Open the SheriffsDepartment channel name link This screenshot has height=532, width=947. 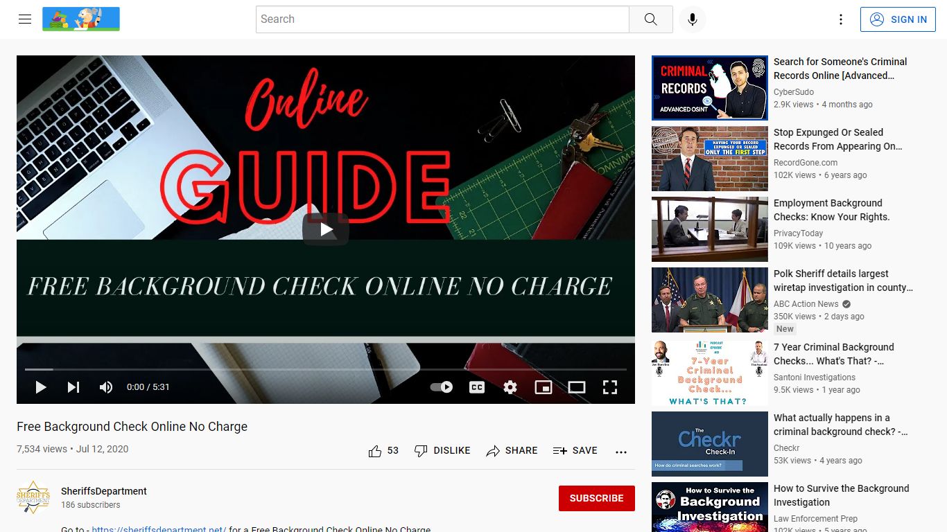tap(104, 491)
